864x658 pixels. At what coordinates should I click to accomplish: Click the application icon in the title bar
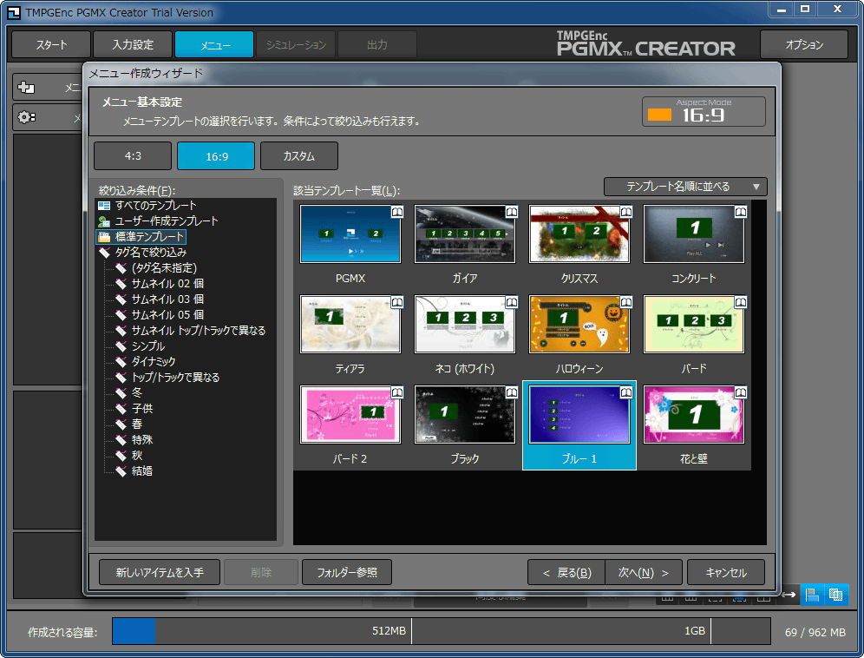(x=13, y=12)
